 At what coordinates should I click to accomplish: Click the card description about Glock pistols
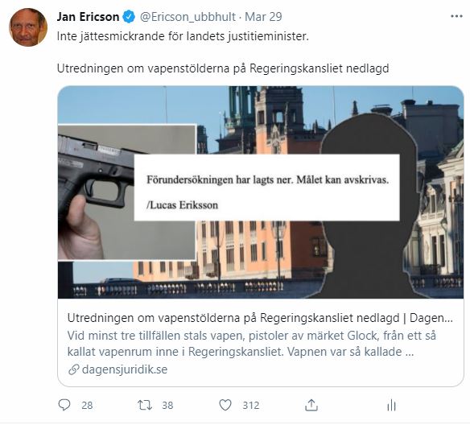click(x=251, y=344)
